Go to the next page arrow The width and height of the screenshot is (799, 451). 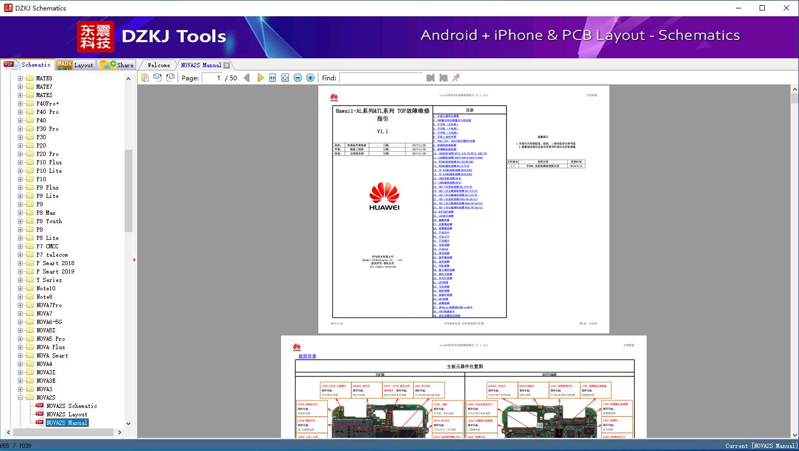[261, 78]
